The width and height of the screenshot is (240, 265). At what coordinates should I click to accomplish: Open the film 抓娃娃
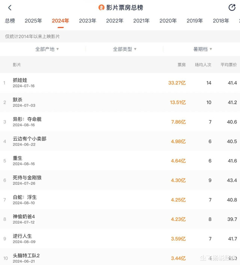coord(20,80)
